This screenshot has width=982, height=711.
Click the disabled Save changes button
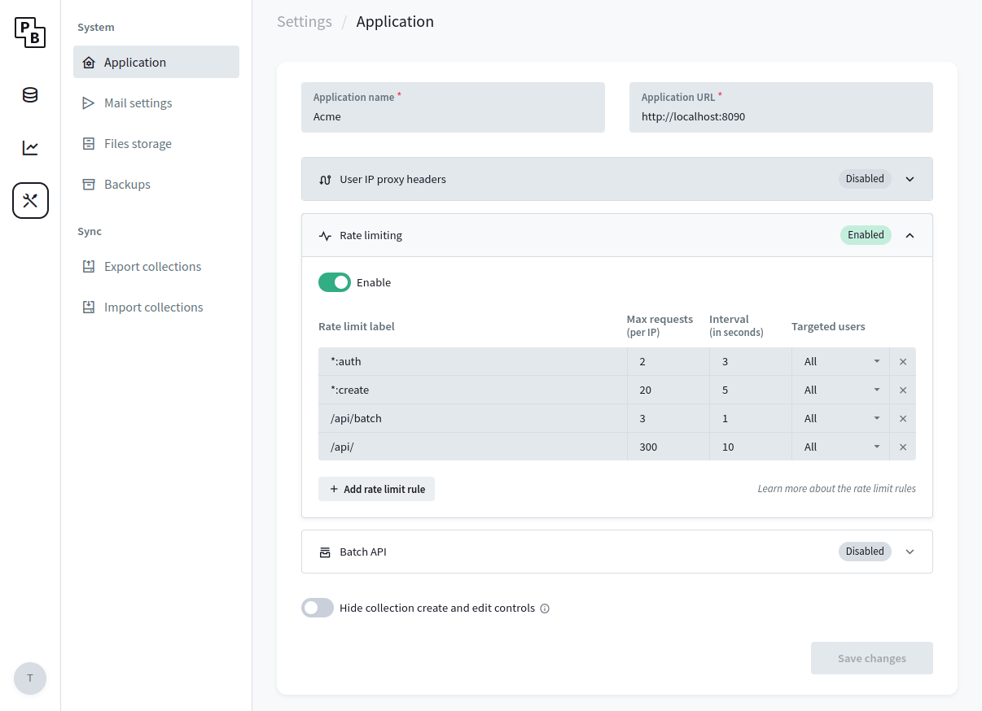[871, 658]
